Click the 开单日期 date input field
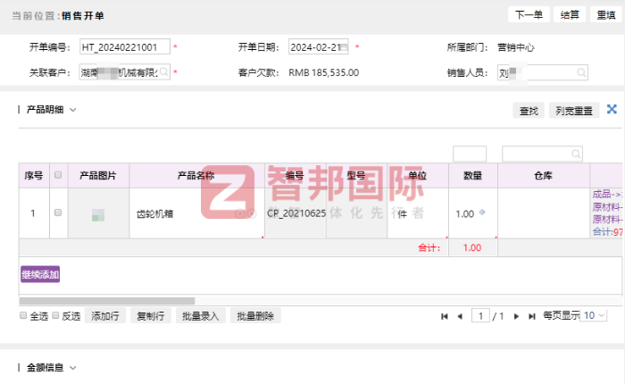Image resolution: width=625 pixels, height=384 pixels. (319, 47)
